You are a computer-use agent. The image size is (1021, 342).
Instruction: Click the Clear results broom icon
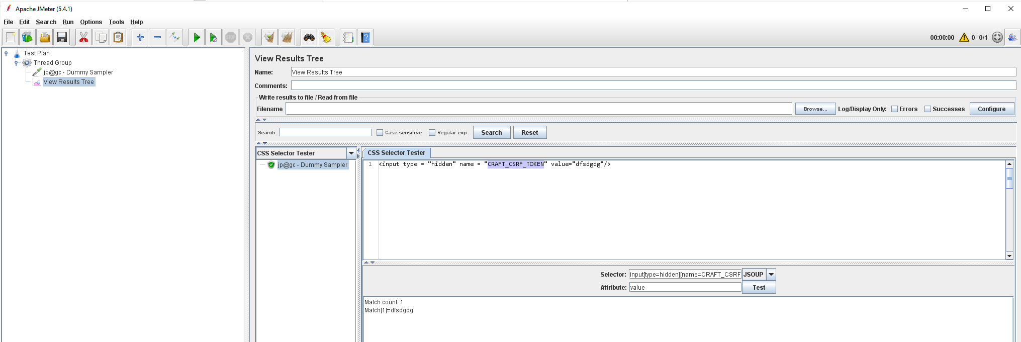click(x=270, y=37)
